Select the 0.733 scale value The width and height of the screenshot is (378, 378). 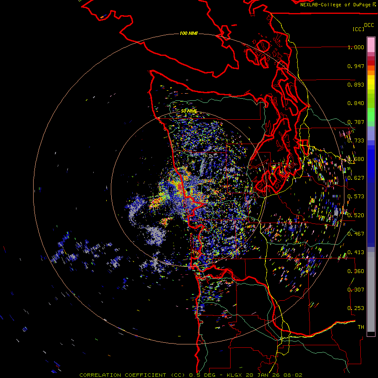[x=356, y=141]
